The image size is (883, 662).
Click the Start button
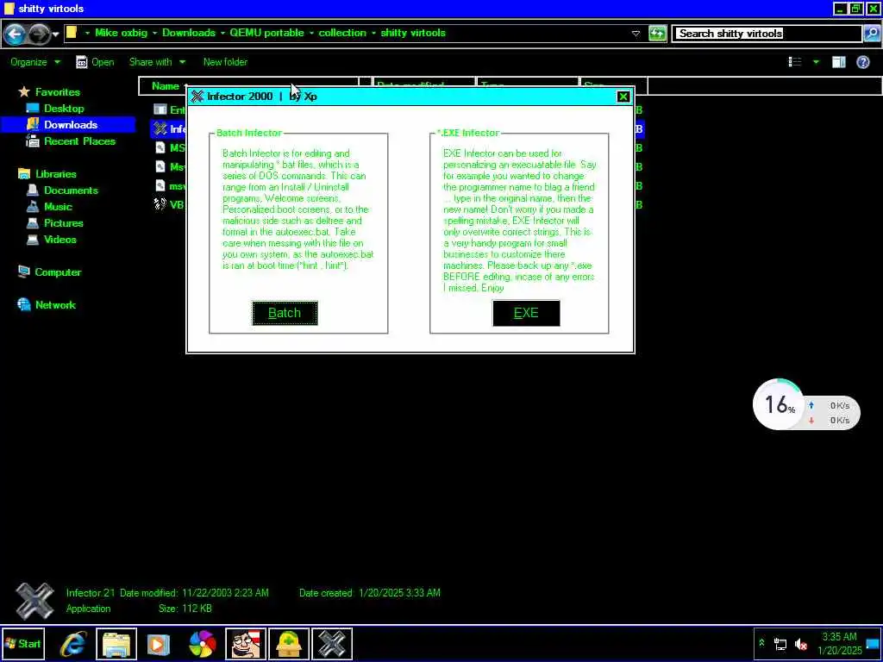[x=22, y=643]
